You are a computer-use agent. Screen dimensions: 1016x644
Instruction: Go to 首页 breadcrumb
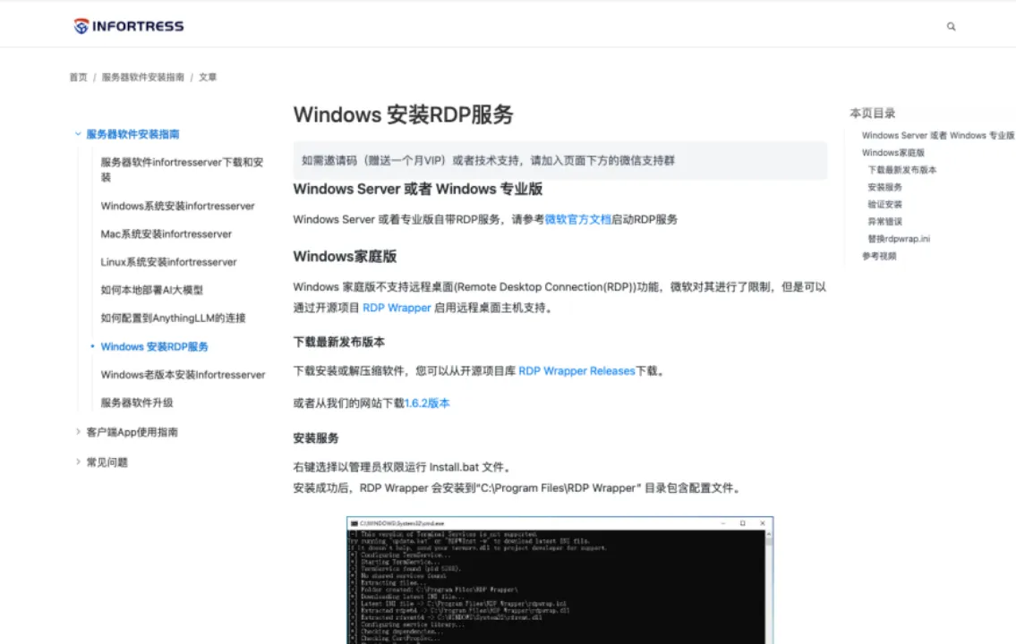(x=79, y=77)
